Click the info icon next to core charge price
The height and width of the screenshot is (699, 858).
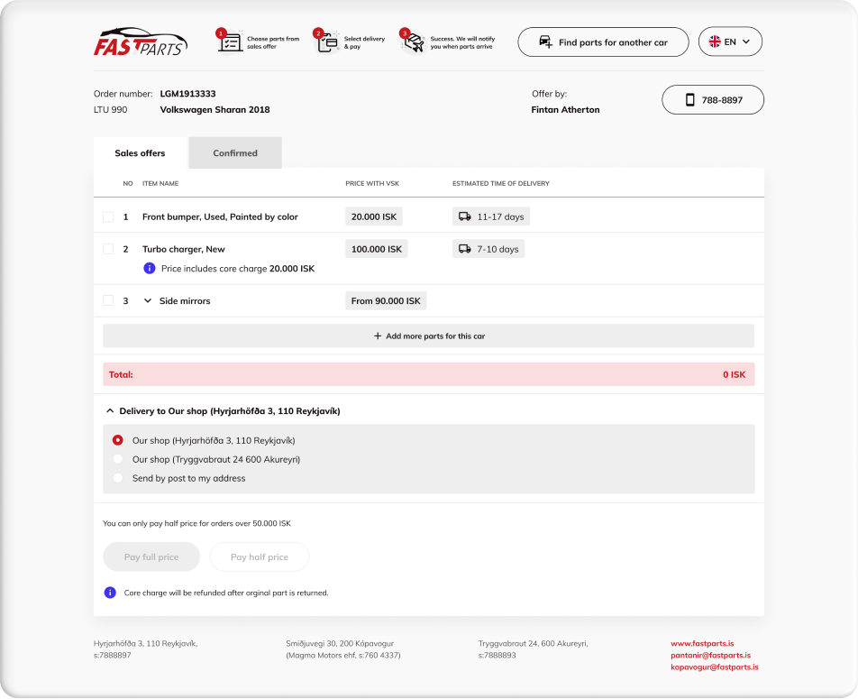[x=150, y=269]
